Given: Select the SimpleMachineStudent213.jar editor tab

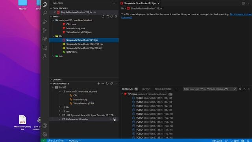Looking at the screenshot, I should (140, 3).
